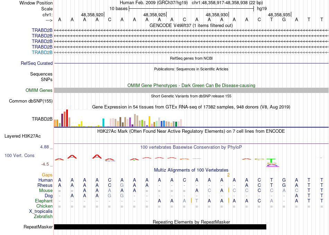This screenshot has height=235, width=329.
Task: Click the OMIM Gene Phenotypes green title
Action: tap(192, 86)
